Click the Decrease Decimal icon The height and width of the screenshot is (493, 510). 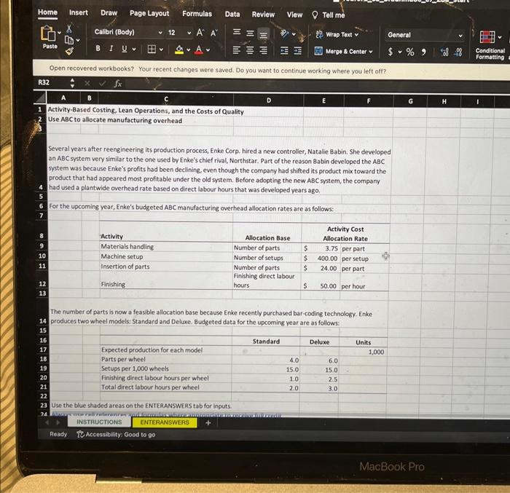coord(458,52)
